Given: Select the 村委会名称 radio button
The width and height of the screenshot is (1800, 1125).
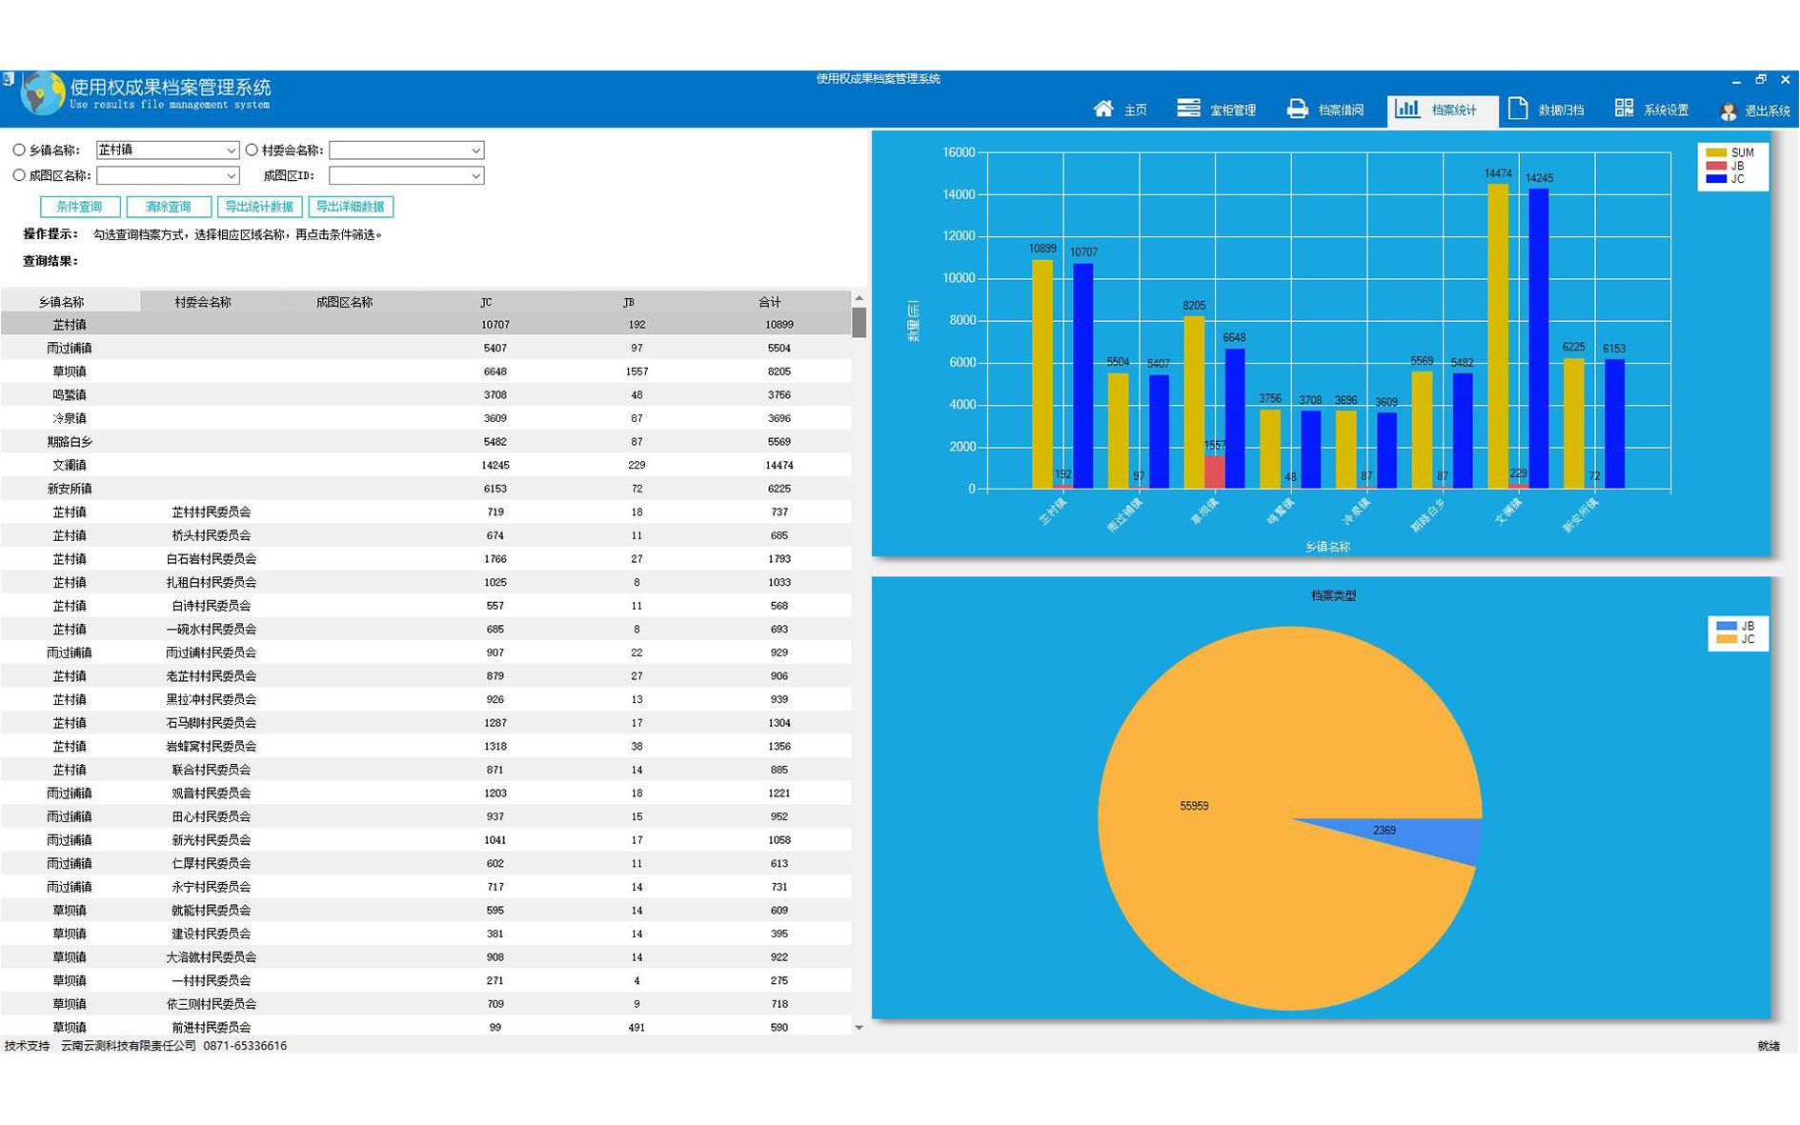Looking at the screenshot, I should (252, 150).
